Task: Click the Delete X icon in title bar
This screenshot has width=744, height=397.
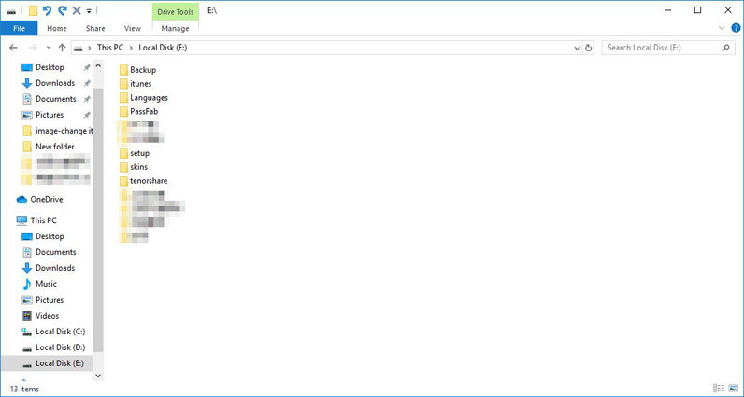Action: point(76,10)
